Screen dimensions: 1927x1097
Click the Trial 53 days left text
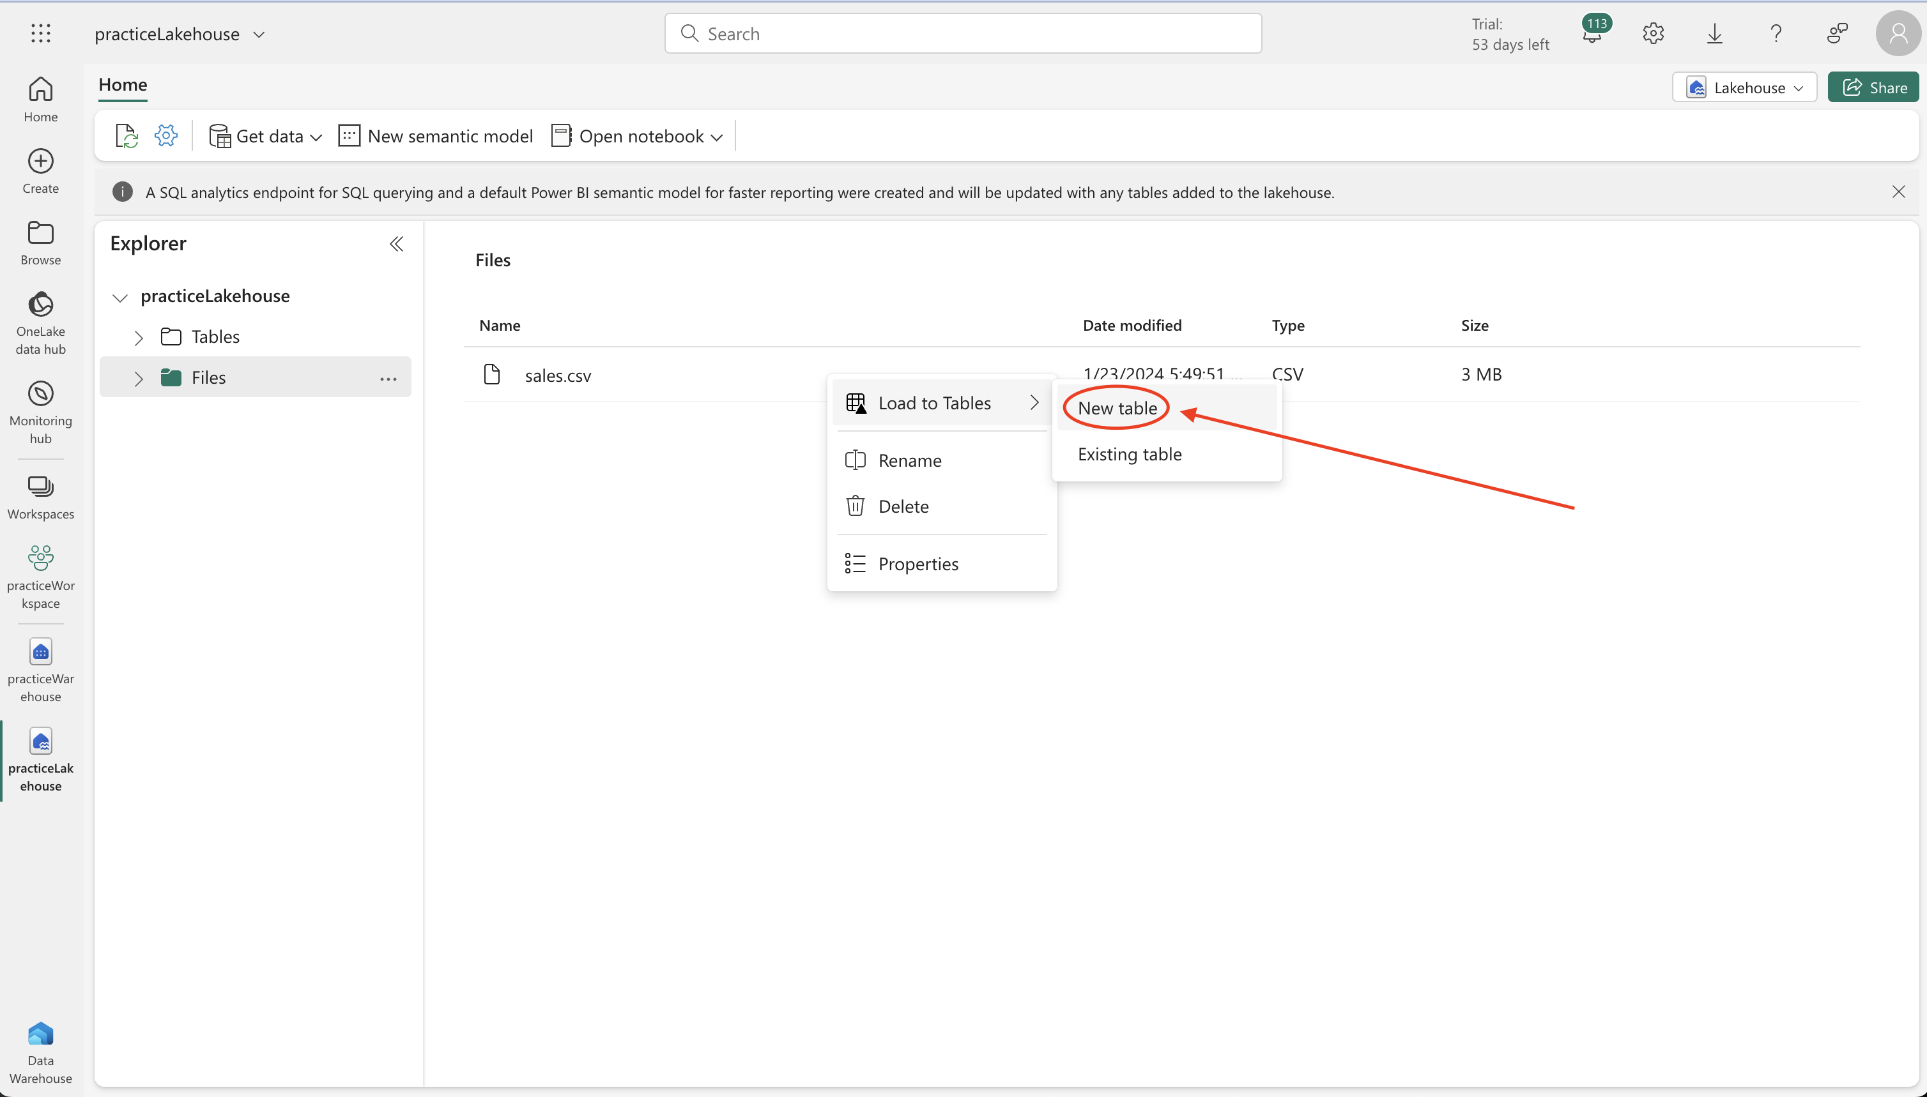click(1510, 34)
